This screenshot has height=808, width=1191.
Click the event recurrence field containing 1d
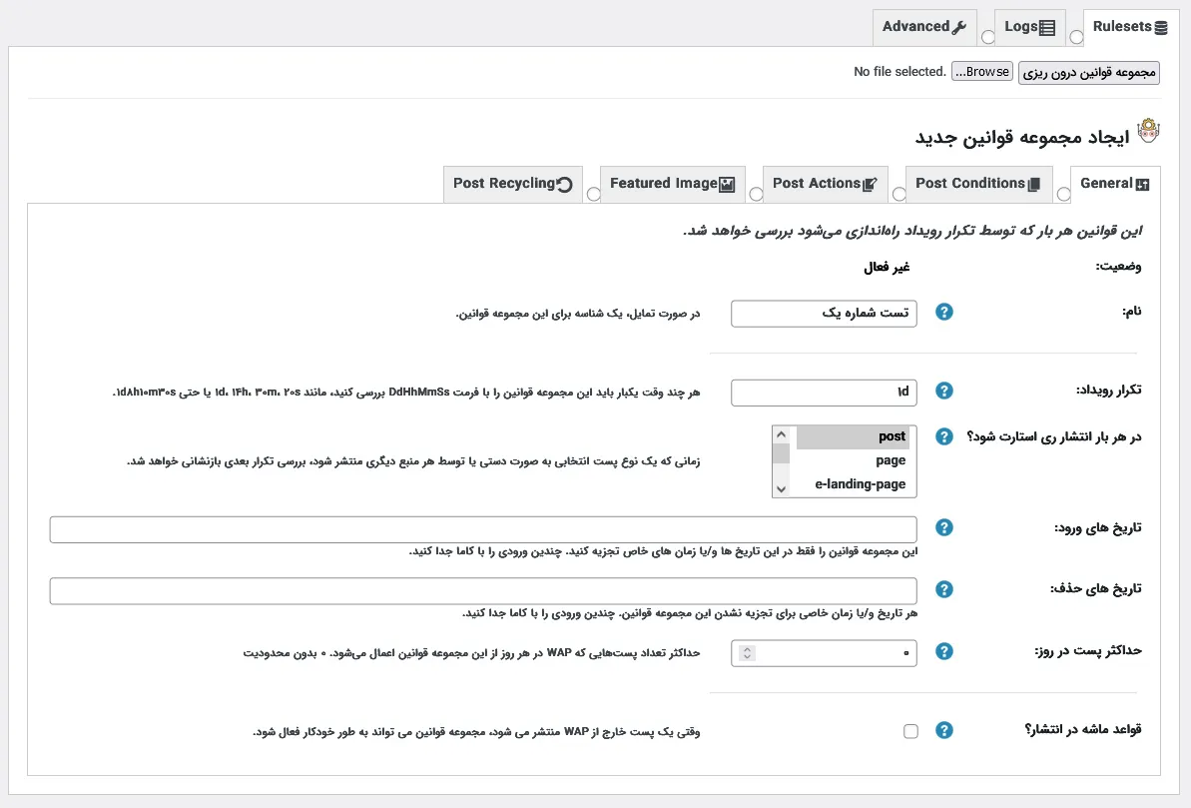825,393
